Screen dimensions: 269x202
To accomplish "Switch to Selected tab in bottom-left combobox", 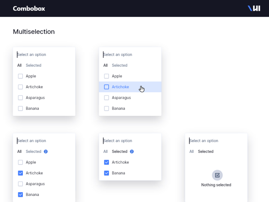I will (x=33, y=151).
